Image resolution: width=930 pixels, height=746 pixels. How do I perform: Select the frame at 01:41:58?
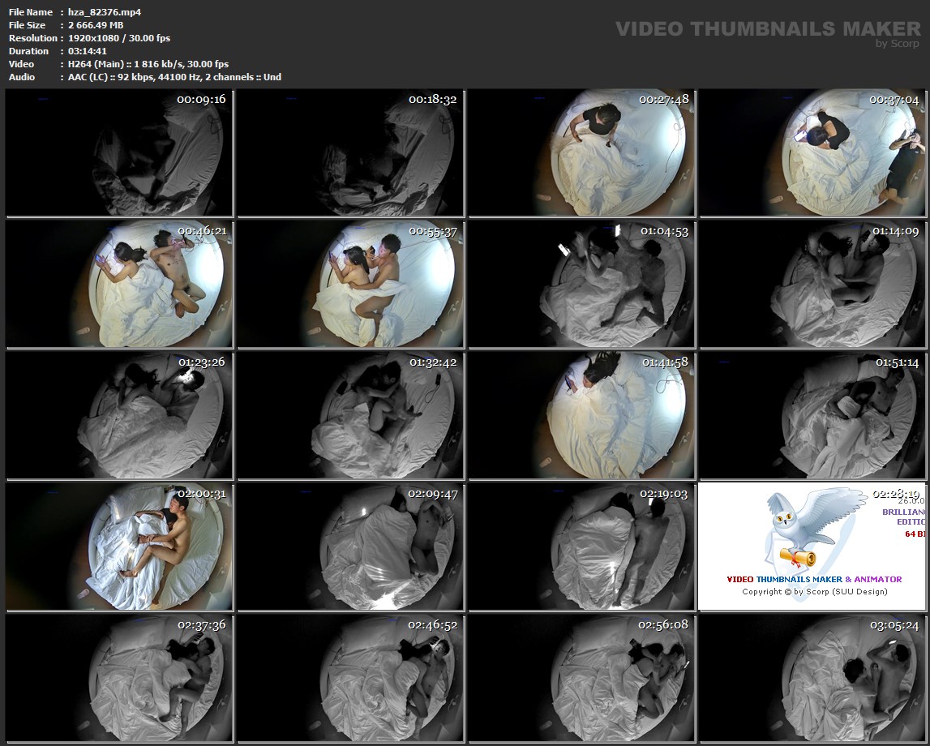[x=582, y=415]
